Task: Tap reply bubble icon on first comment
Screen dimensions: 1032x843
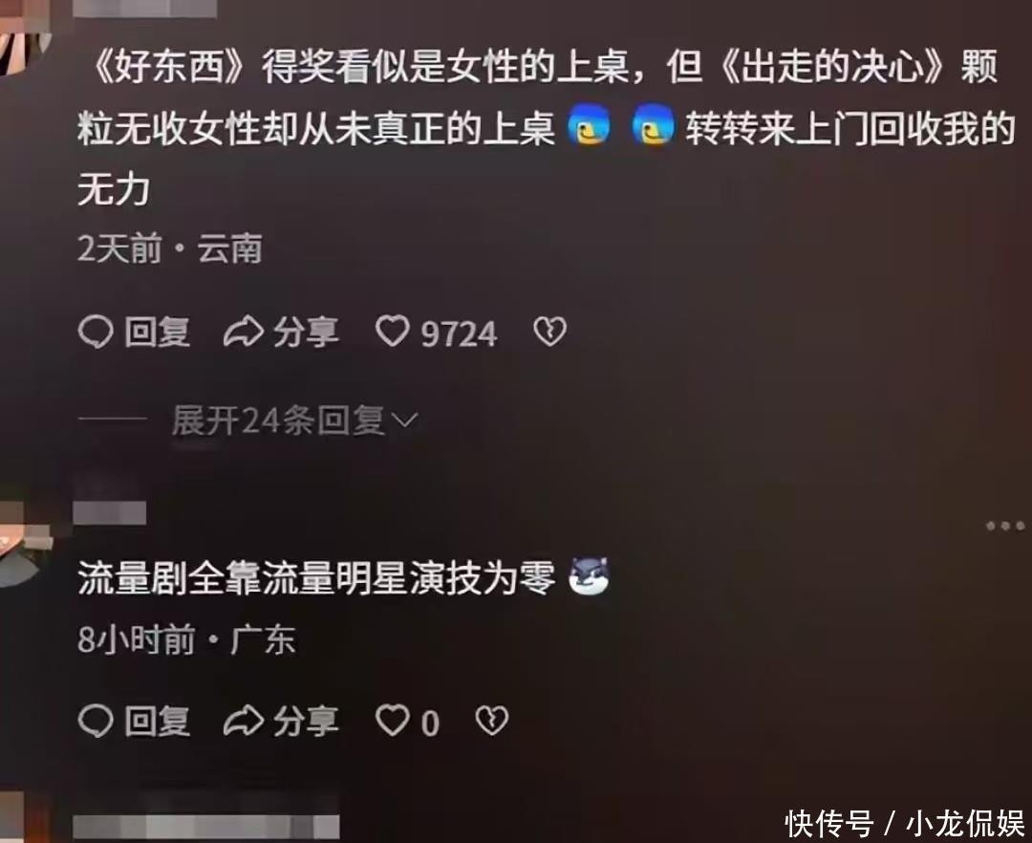Action: [x=97, y=332]
